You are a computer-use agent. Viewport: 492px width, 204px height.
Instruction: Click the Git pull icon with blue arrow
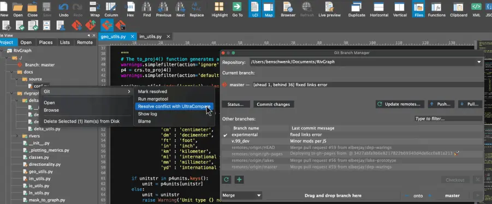click(76, 25)
